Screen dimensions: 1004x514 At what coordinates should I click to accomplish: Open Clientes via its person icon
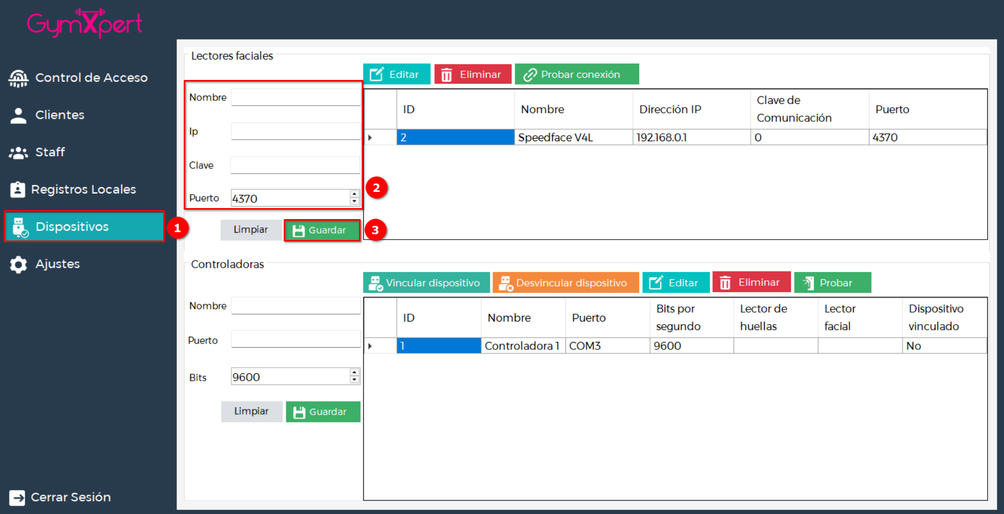click(x=18, y=116)
